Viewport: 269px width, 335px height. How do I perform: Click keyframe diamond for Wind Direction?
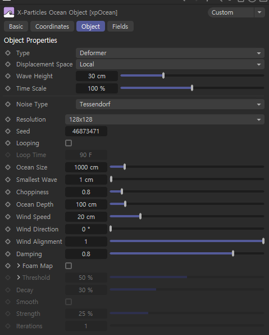pyautogui.click(x=8, y=229)
